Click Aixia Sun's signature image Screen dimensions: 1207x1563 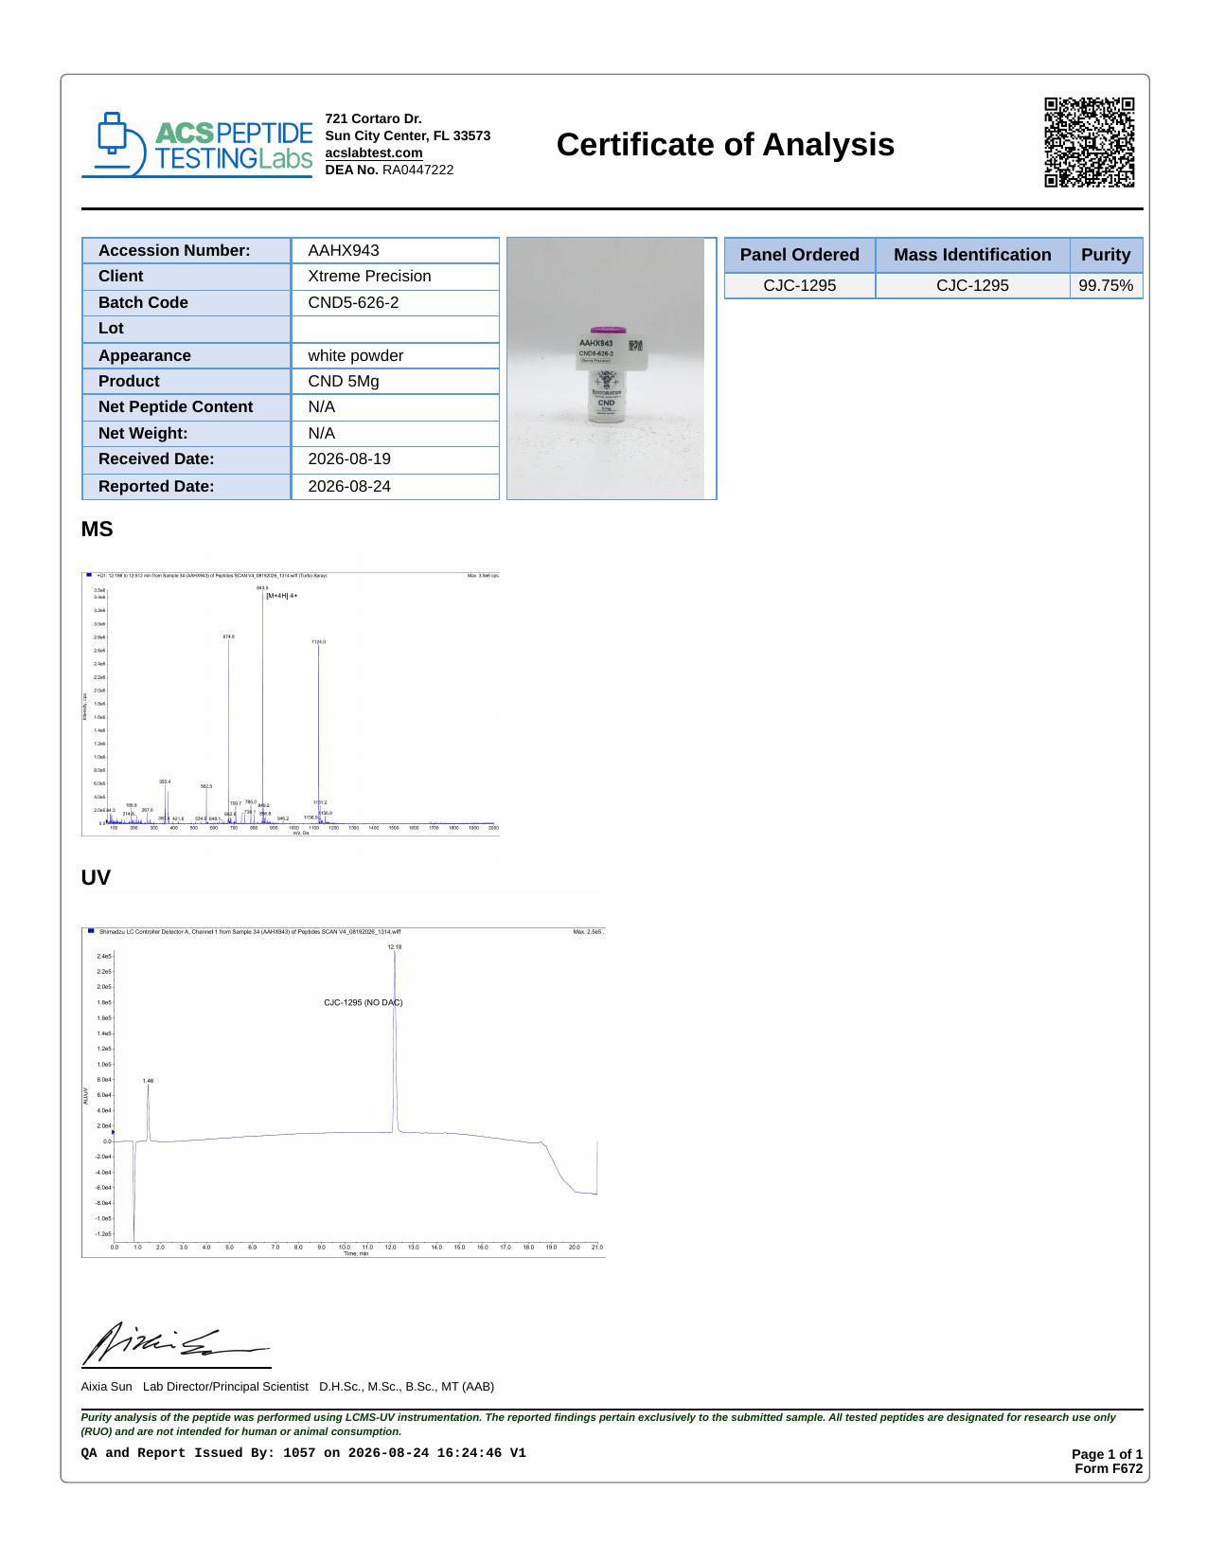[177, 1343]
